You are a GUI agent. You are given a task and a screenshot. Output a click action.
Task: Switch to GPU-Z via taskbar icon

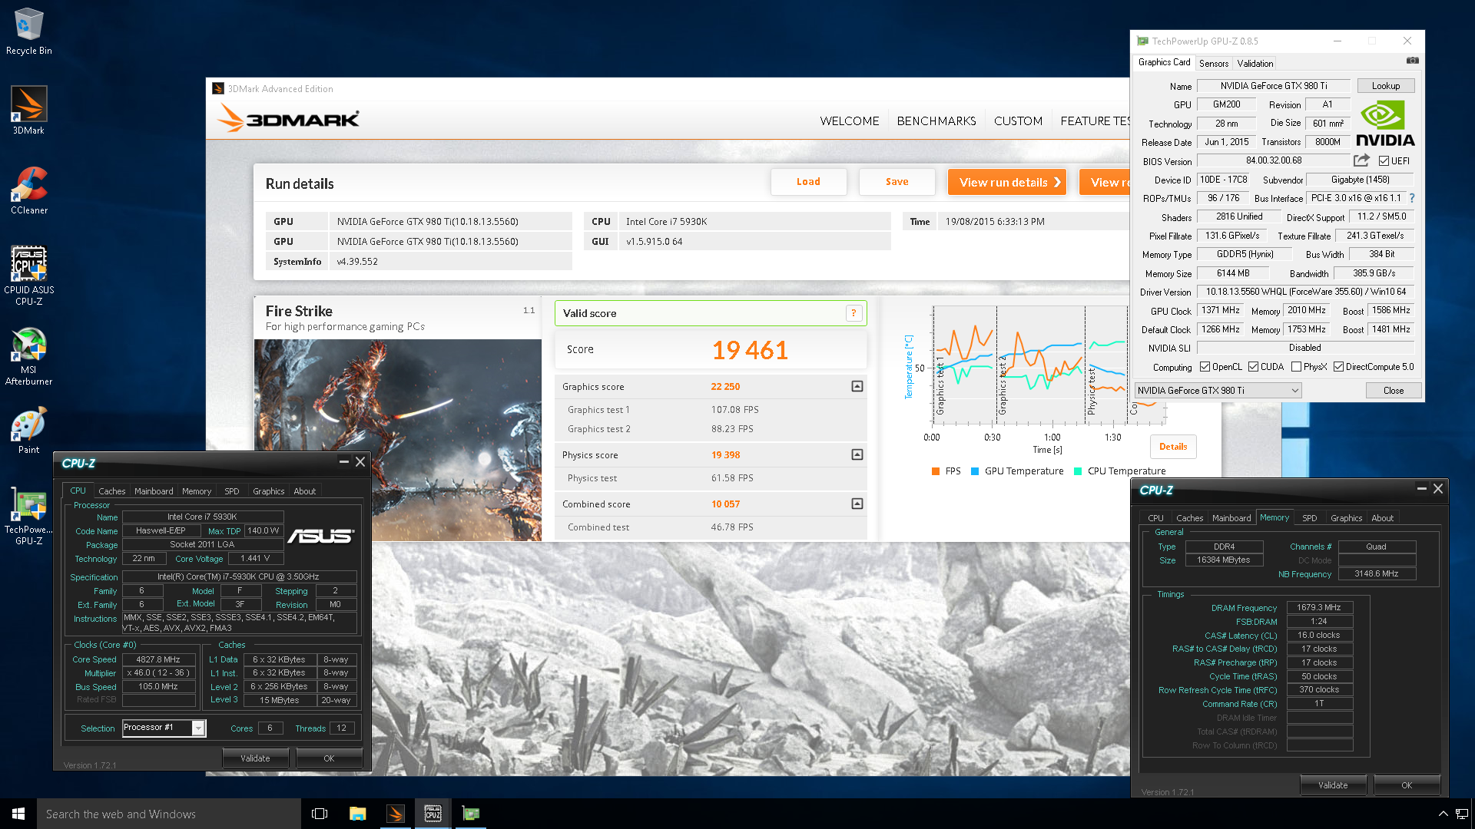(470, 814)
